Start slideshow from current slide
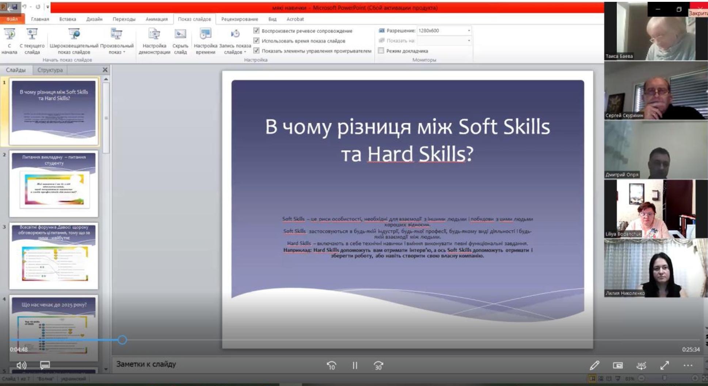Image resolution: width=708 pixels, height=386 pixels. 32,35
